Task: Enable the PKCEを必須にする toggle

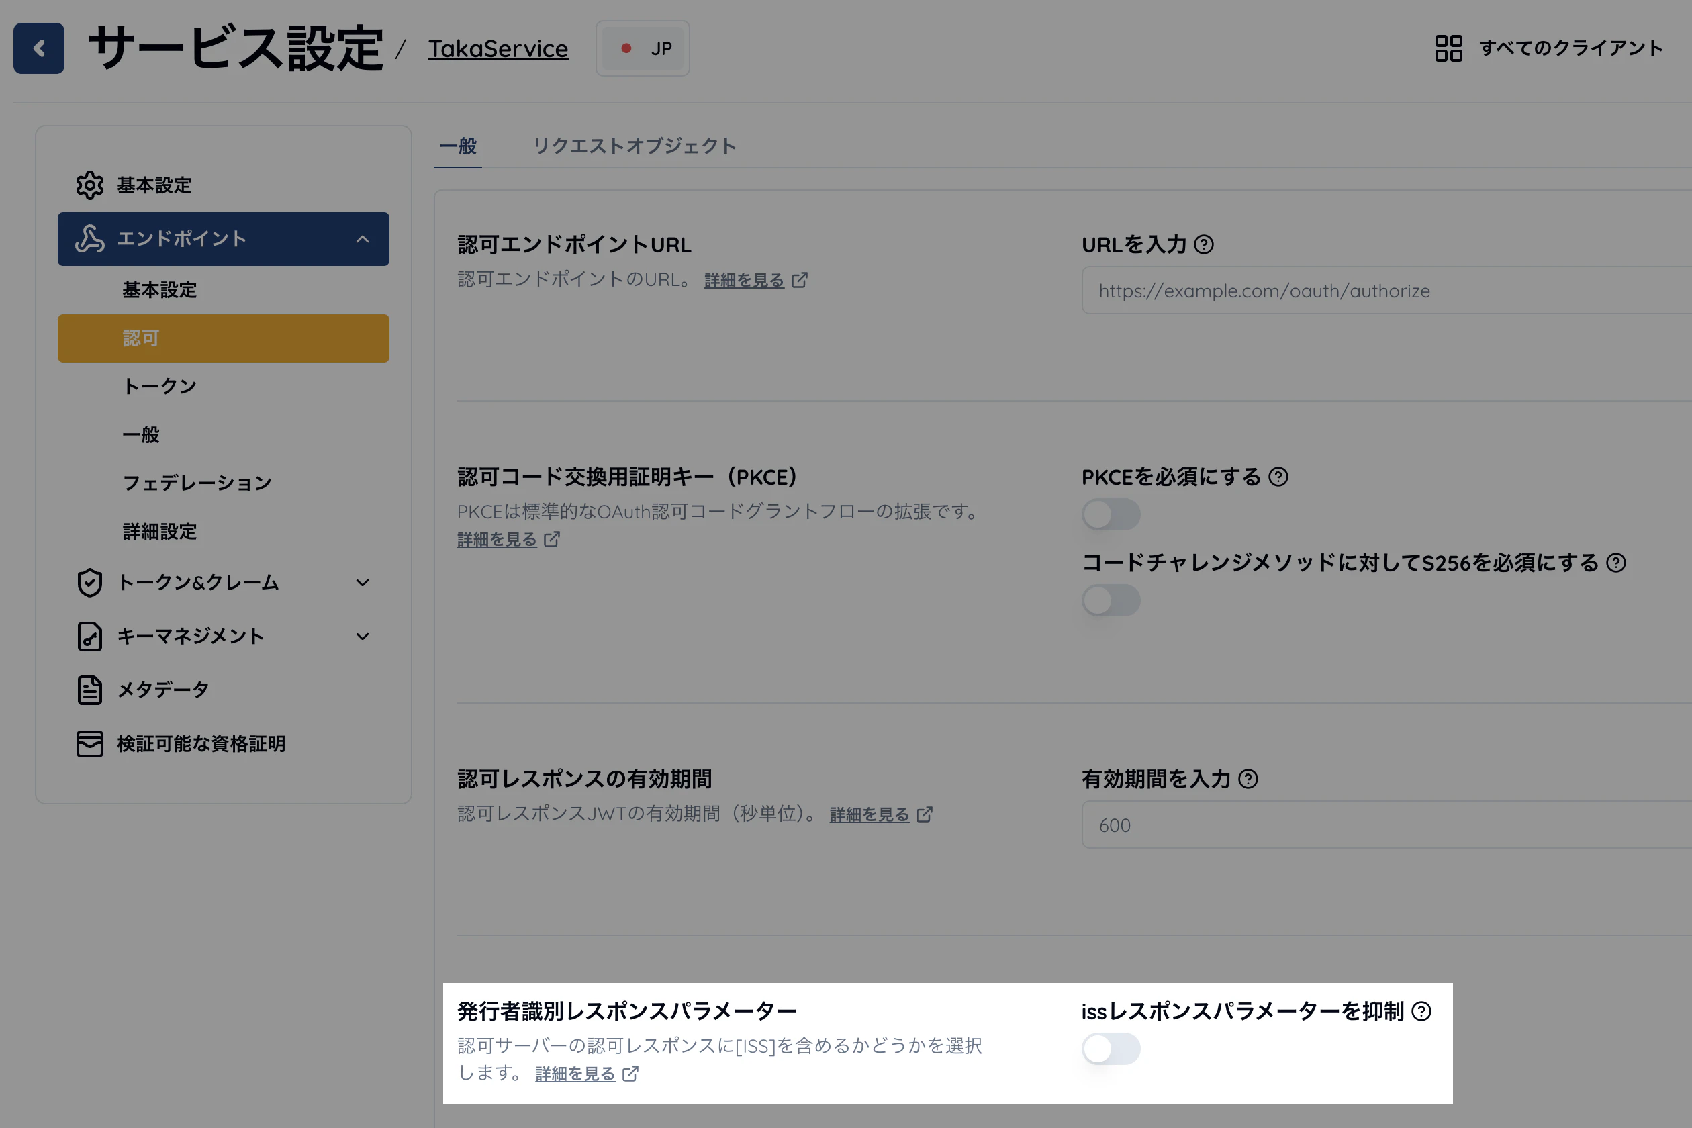Action: pos(1111,514)
